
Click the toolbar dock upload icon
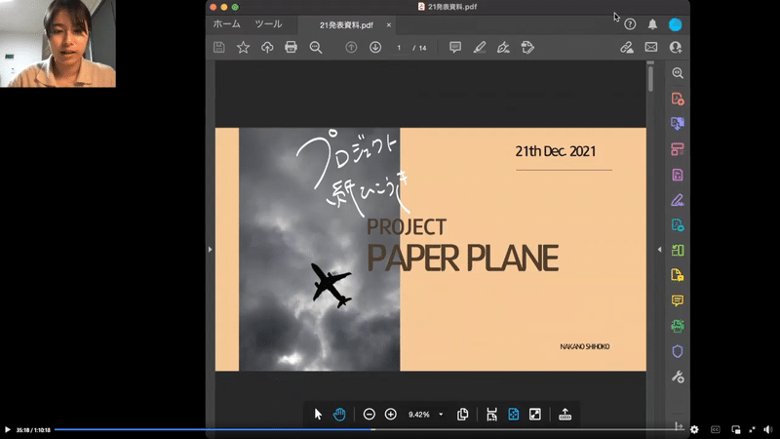click(x=565, y=414)
